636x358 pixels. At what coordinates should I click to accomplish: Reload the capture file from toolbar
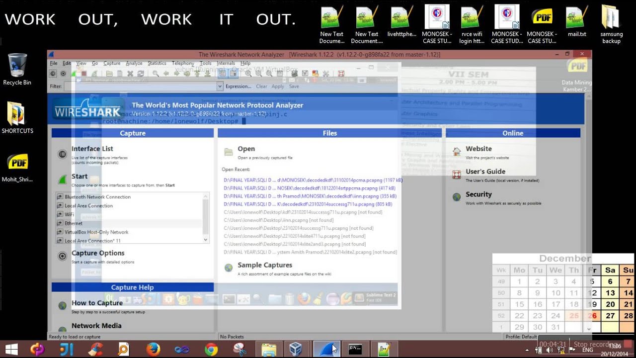pos(141,74)
